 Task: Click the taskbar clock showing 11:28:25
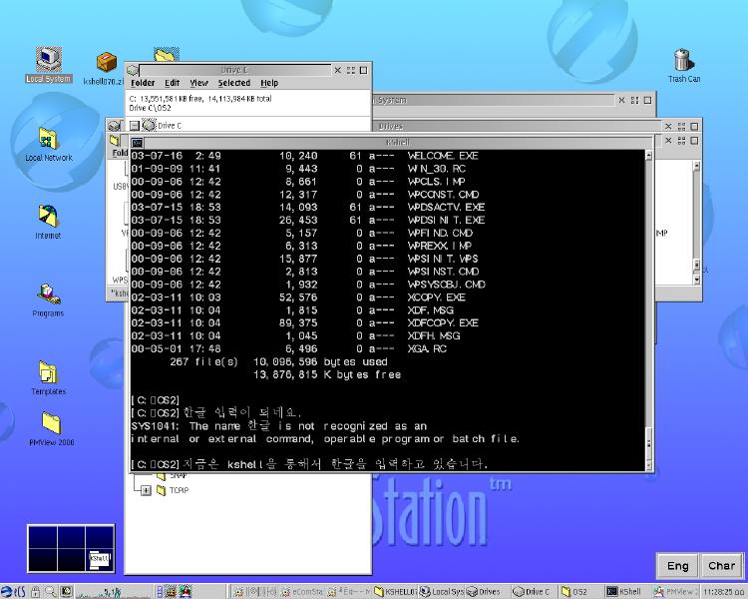724,592
